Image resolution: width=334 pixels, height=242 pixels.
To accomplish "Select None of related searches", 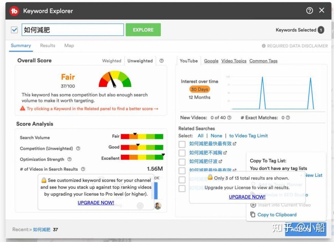I will pyautogui.click(x=216, y=136).
